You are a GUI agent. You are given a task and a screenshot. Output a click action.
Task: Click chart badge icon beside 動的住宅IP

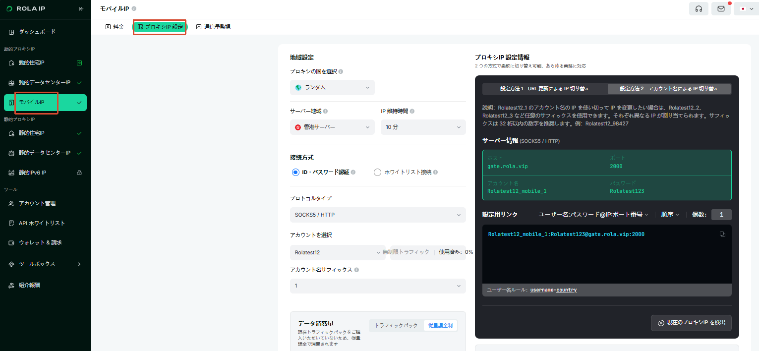[79, 63]
